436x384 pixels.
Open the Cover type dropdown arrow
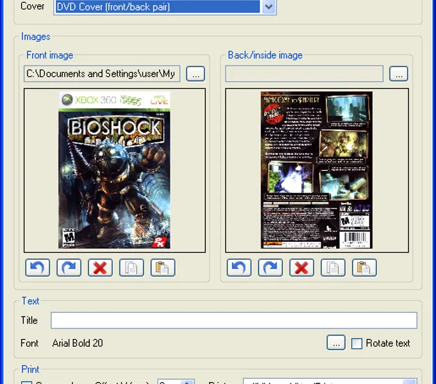tap(269, 6)
